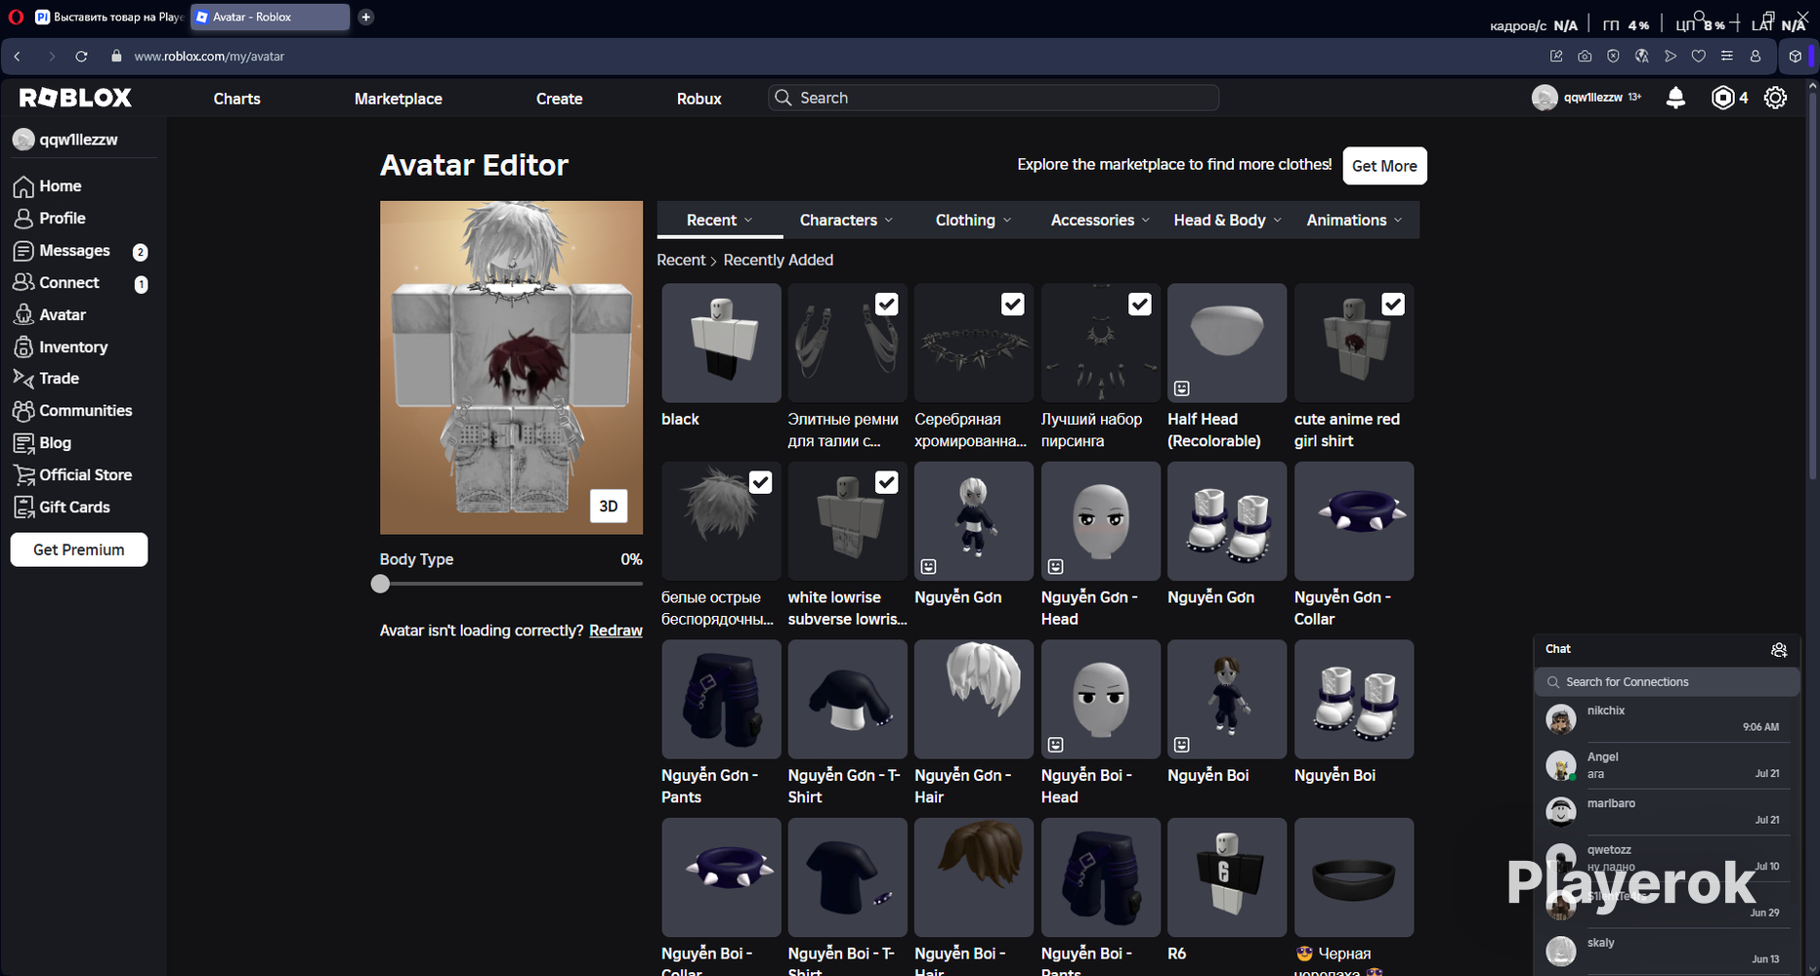The image size is (1820, 976).
Task: Click the Recent breadcrumb link
Action: click(681, 260)
